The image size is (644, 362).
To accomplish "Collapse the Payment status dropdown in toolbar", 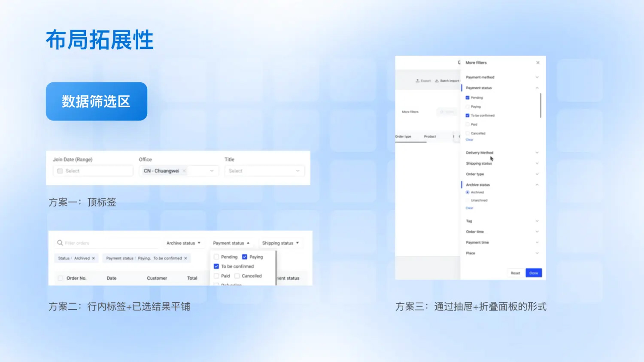I will [x=231, y=243].
